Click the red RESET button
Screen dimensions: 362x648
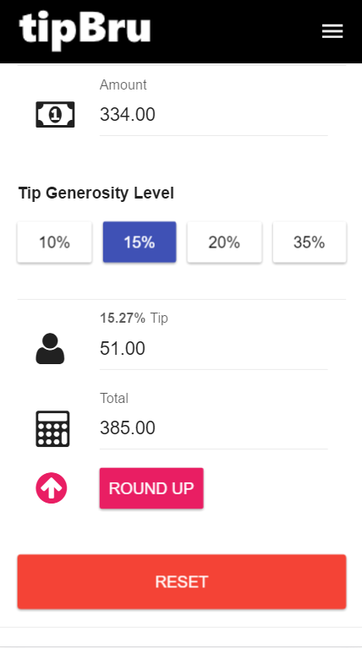[182, 581]
